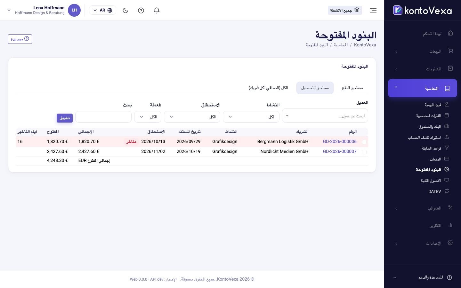Open the notifications bell
Image resolution: width=461 pixels, height=288 pixels.
tap(157, 10)
